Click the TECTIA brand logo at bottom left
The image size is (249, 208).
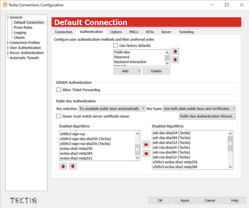pos(23,201)
